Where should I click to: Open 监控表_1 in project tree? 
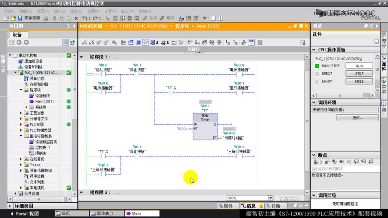42,147
